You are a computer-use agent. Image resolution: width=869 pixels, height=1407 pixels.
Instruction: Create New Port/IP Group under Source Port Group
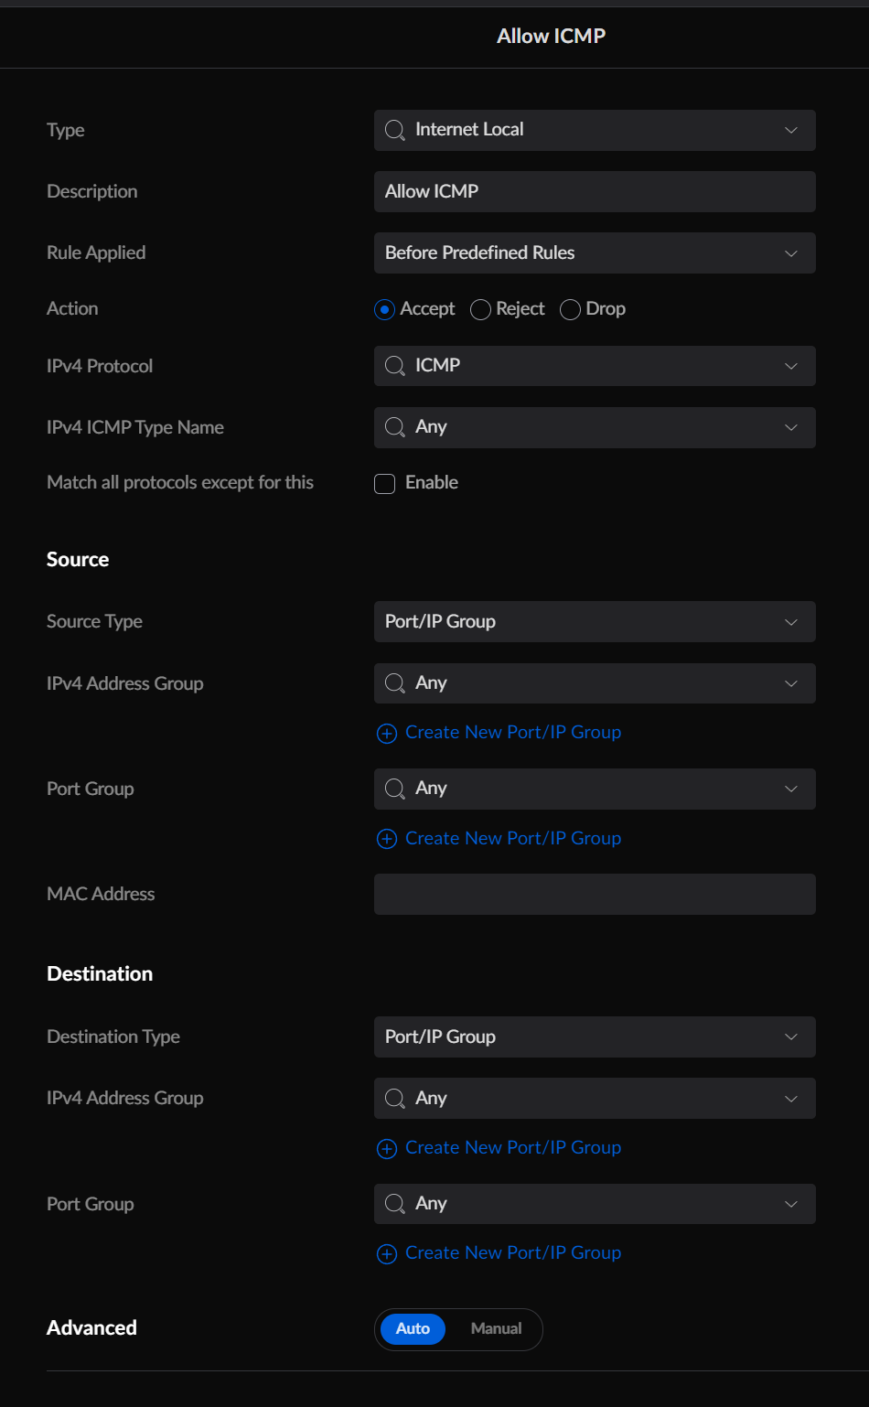tap(512, 839)
